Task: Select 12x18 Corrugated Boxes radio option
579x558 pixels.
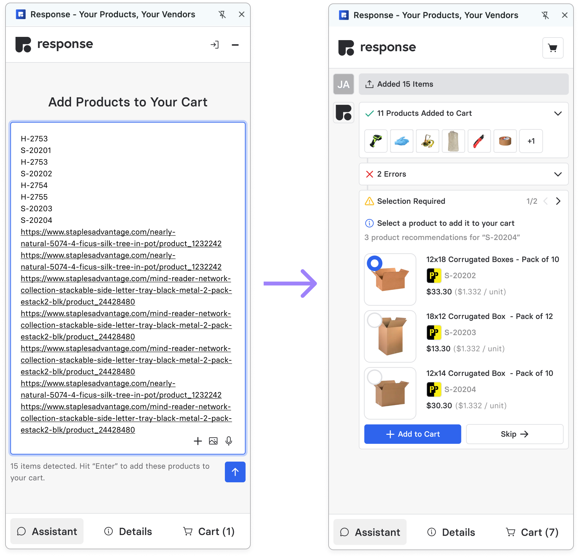Action: point(375,264)
